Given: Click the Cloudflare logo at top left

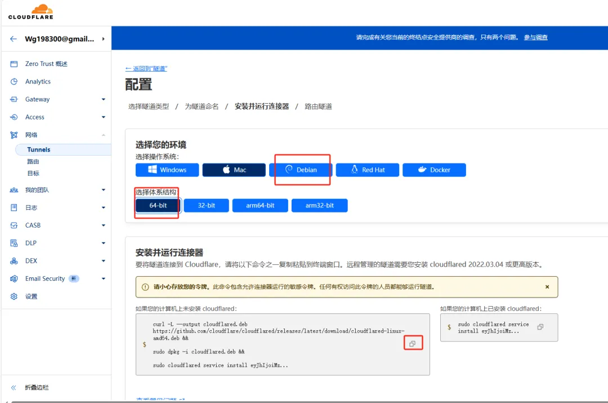Looking at the screenshot, I should (x=30, y=11).
